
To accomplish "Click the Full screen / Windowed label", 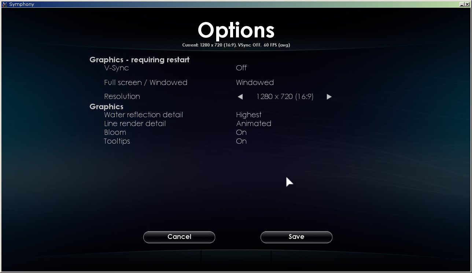I will (x=145, y=82).
